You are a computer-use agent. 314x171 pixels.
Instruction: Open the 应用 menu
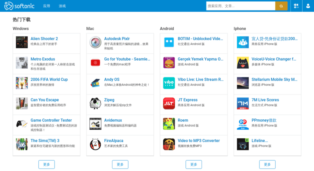click(x=46, y=6)
